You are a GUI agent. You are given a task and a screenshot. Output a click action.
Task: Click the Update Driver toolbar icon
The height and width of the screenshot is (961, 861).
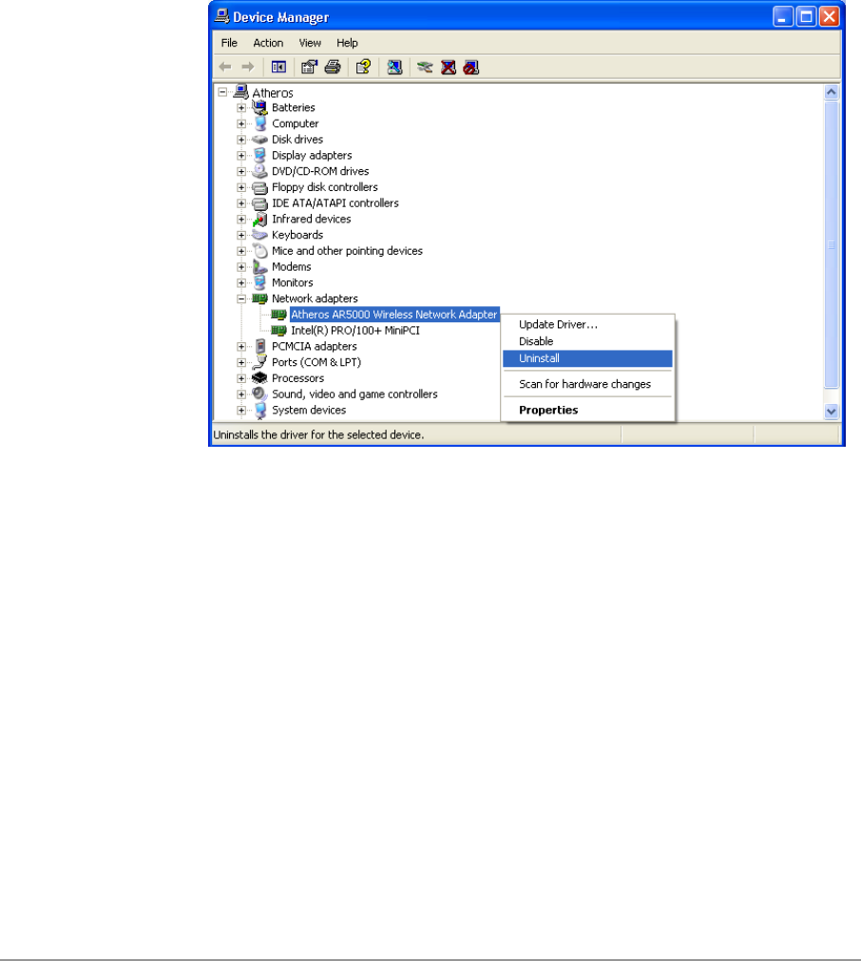click(425, 67)
